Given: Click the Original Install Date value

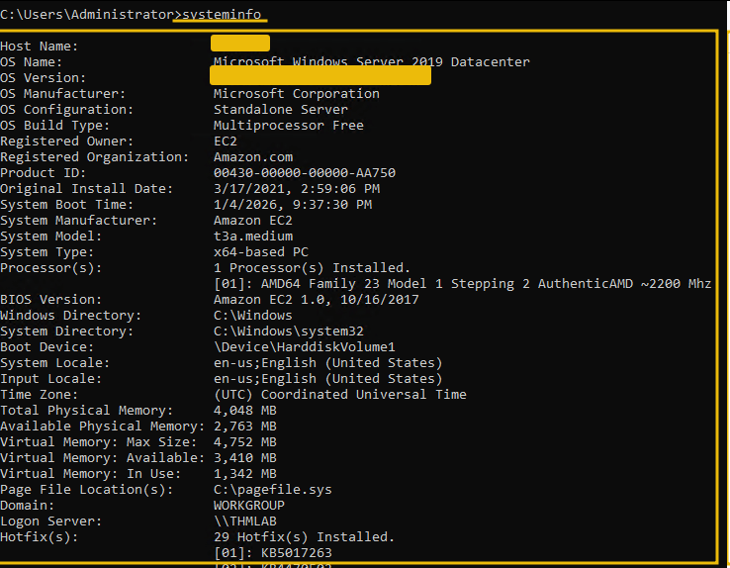Looking at the screenshot, I should point(296,189).
